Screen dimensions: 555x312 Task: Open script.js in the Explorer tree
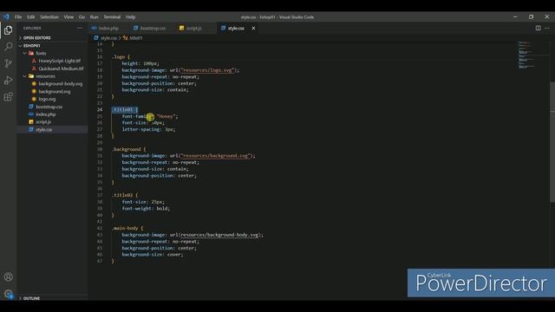43,122
